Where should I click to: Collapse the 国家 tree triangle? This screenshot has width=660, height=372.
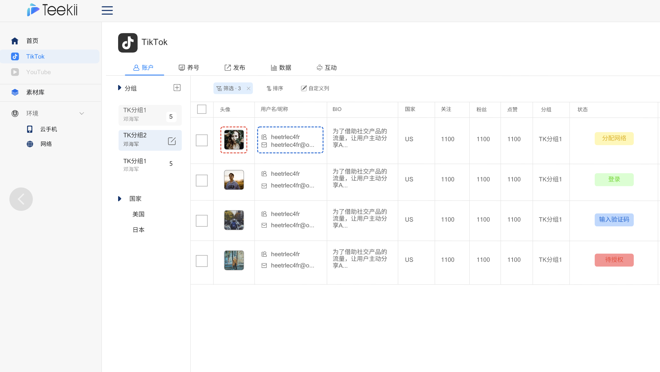point(120,199)
